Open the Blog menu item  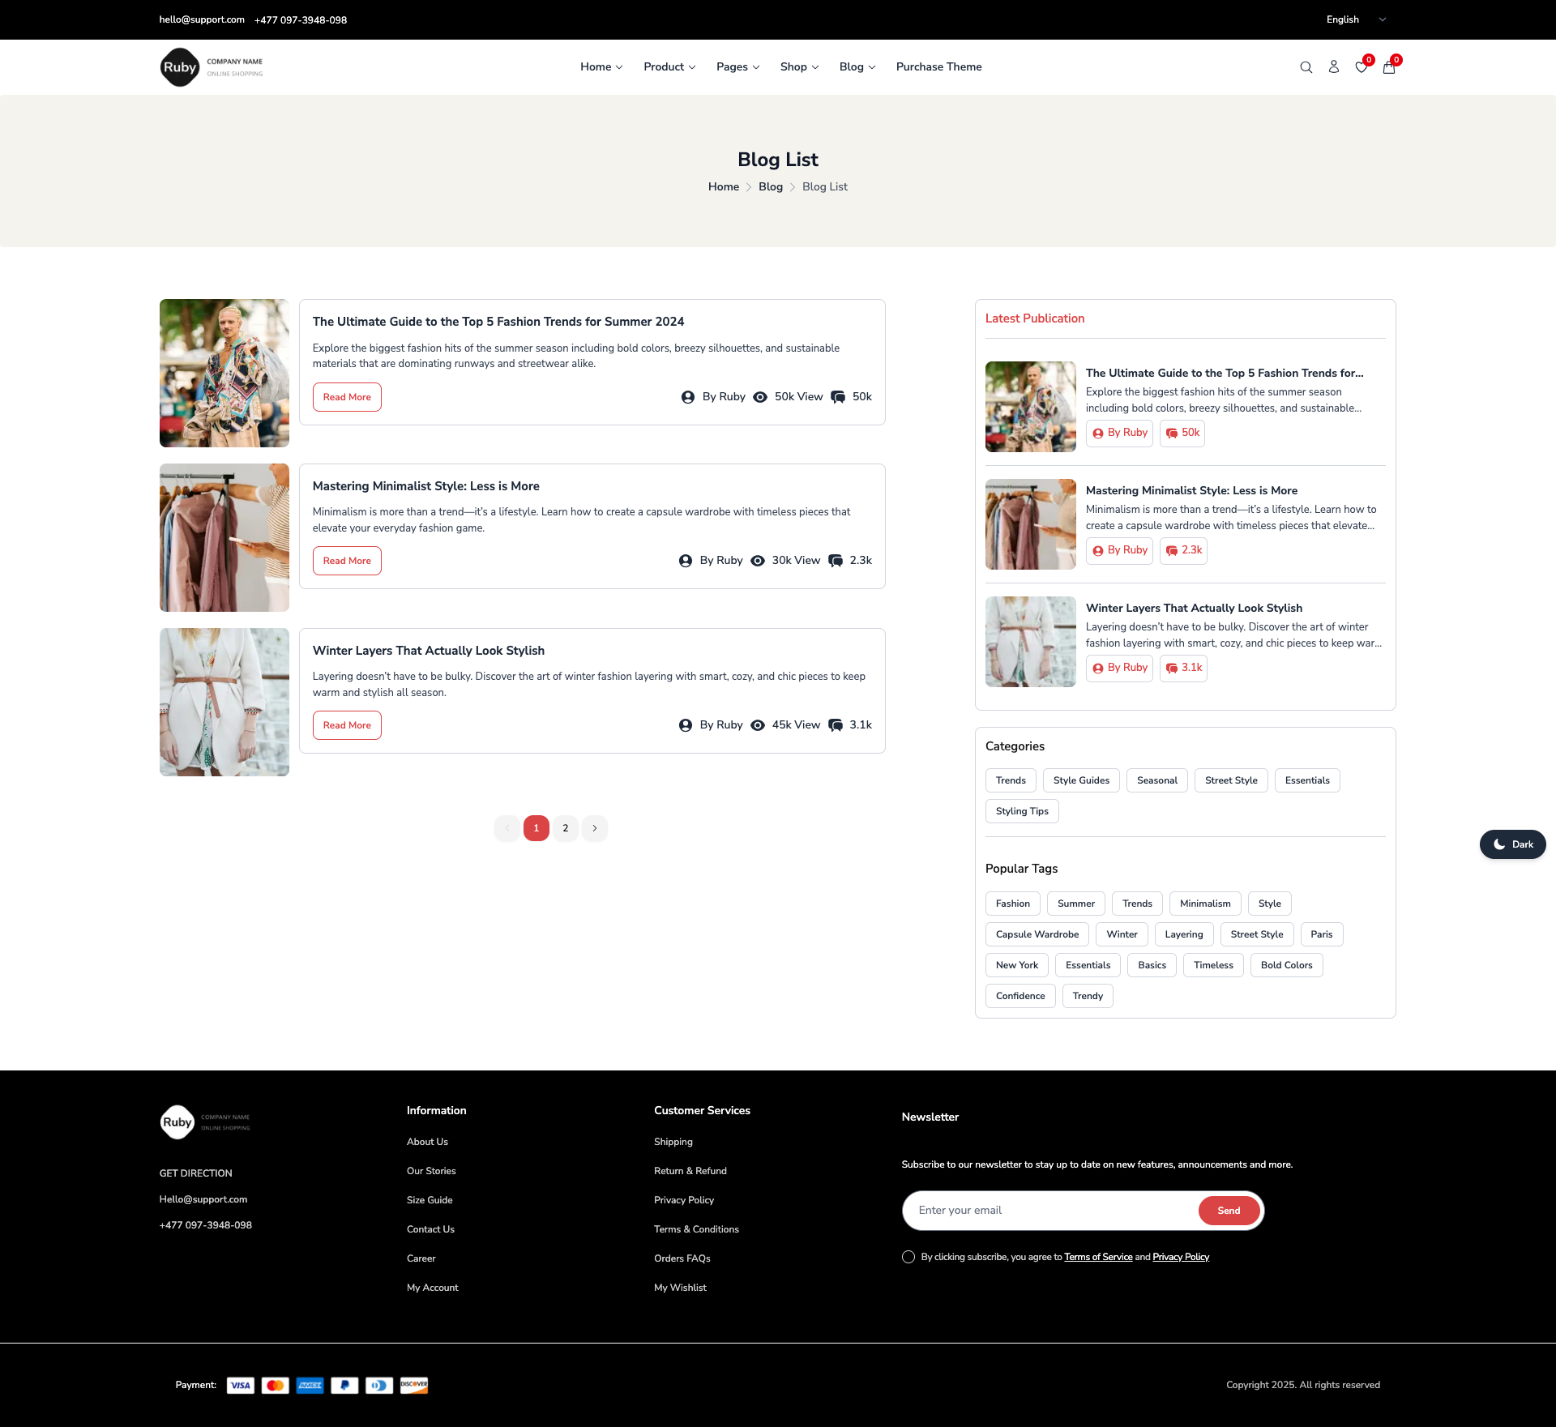856,66
